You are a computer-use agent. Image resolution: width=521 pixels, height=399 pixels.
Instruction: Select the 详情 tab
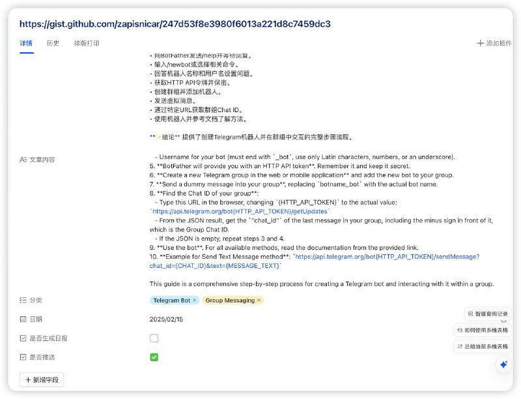coord(26,43)
